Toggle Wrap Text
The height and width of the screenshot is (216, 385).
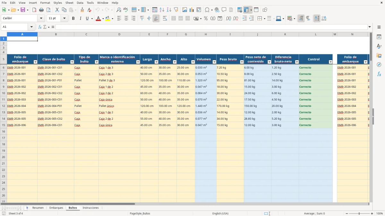pyautogui.click(x=165, y=19)
